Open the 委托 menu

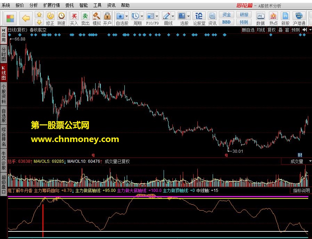pos(69,5)
